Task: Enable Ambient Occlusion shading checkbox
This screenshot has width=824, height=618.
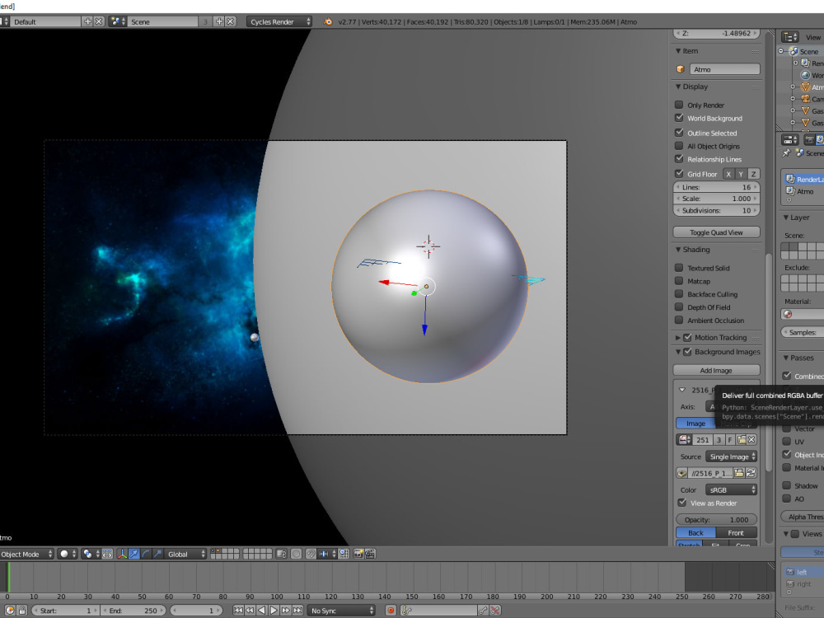Action: pyautogui.click(x=679, y=321)
